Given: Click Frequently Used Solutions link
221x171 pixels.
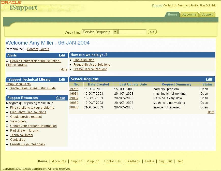Looking at the screenshot, I should (x=92, y=65).
